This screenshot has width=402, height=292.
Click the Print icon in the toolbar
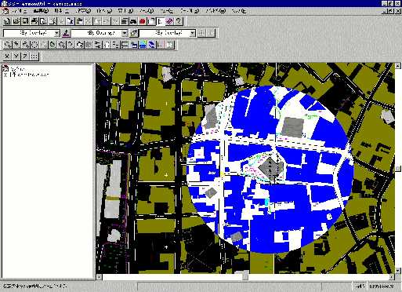(x=34, y=21)
